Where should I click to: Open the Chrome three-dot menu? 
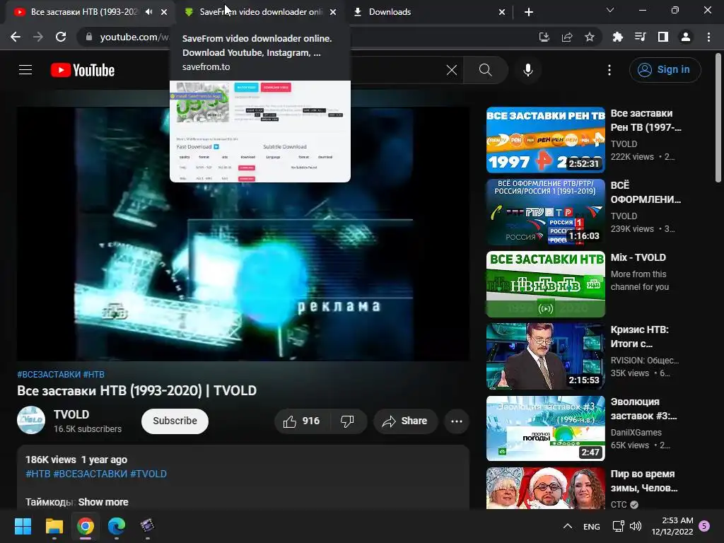click(708, 37)
